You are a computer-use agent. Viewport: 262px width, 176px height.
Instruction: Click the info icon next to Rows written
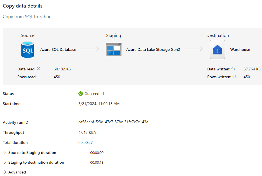click(234, 77)
